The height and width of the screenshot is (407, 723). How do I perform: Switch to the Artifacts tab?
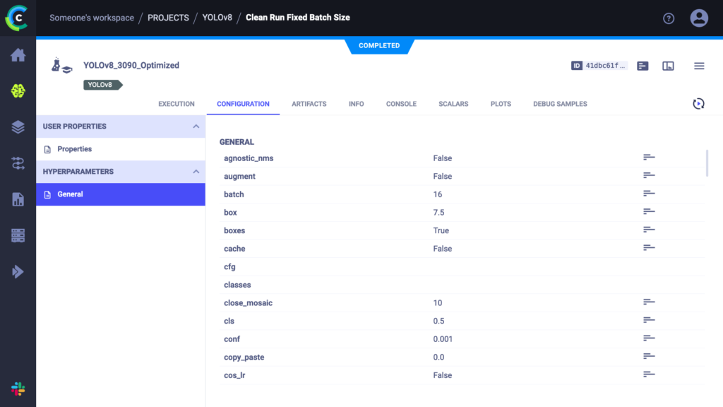pyautogui.click(x=309, y=104)
